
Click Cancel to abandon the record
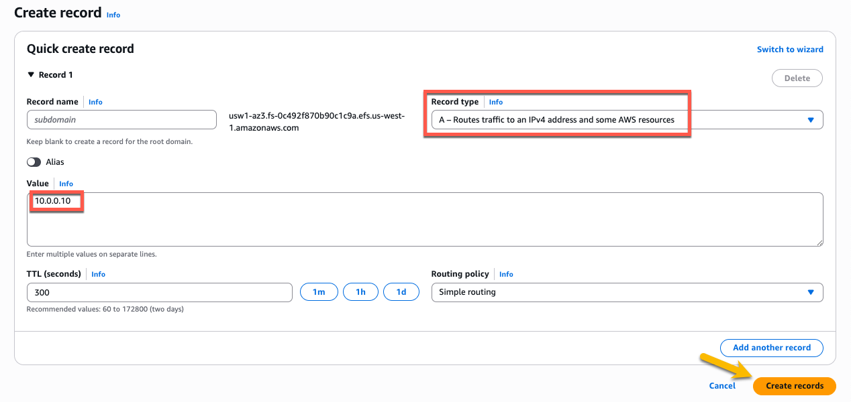tap(721, 386)
